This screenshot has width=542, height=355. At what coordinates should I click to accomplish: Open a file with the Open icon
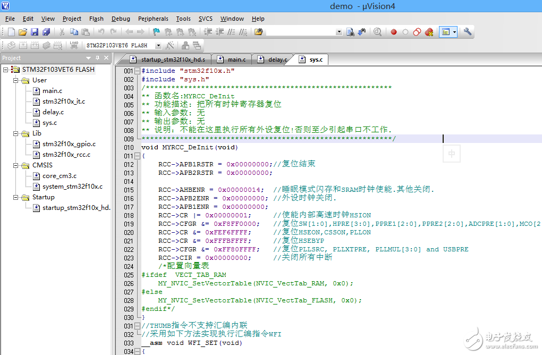click(22, 32)
